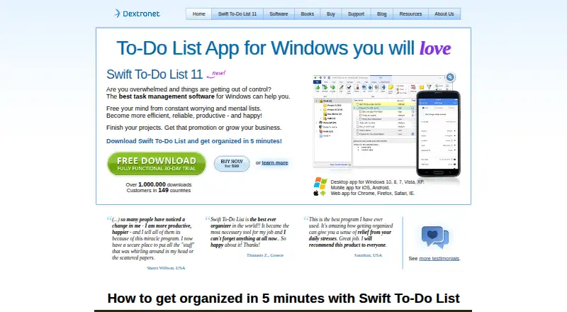Screen dimensions: 567x312
Task: Open the Software menu
Action: click(x=279, y=13)
